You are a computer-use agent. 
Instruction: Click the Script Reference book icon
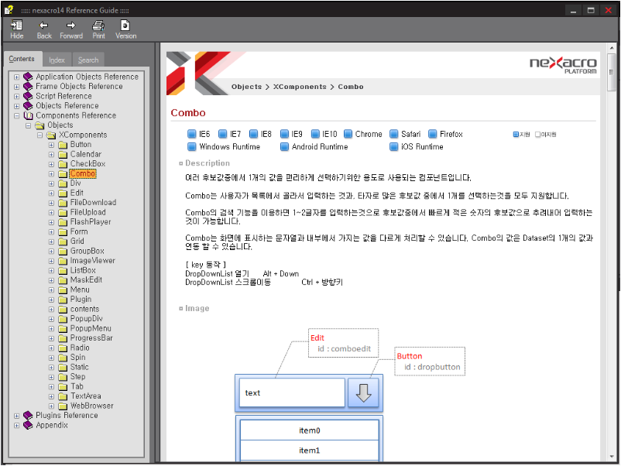coord(28,96)
